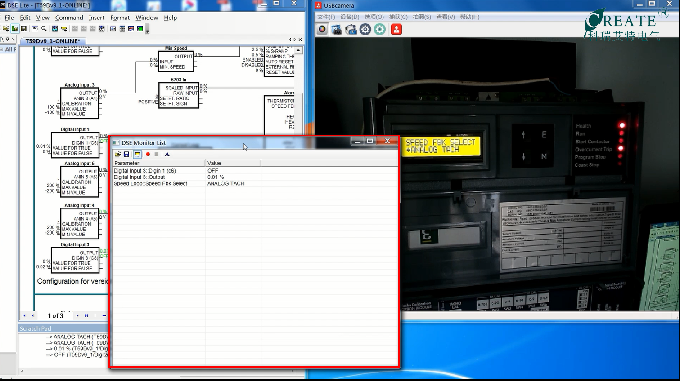This screenshot has width=680, height=381.
Task: Open the File menu in DSE Lite
Action: point(9,18)
